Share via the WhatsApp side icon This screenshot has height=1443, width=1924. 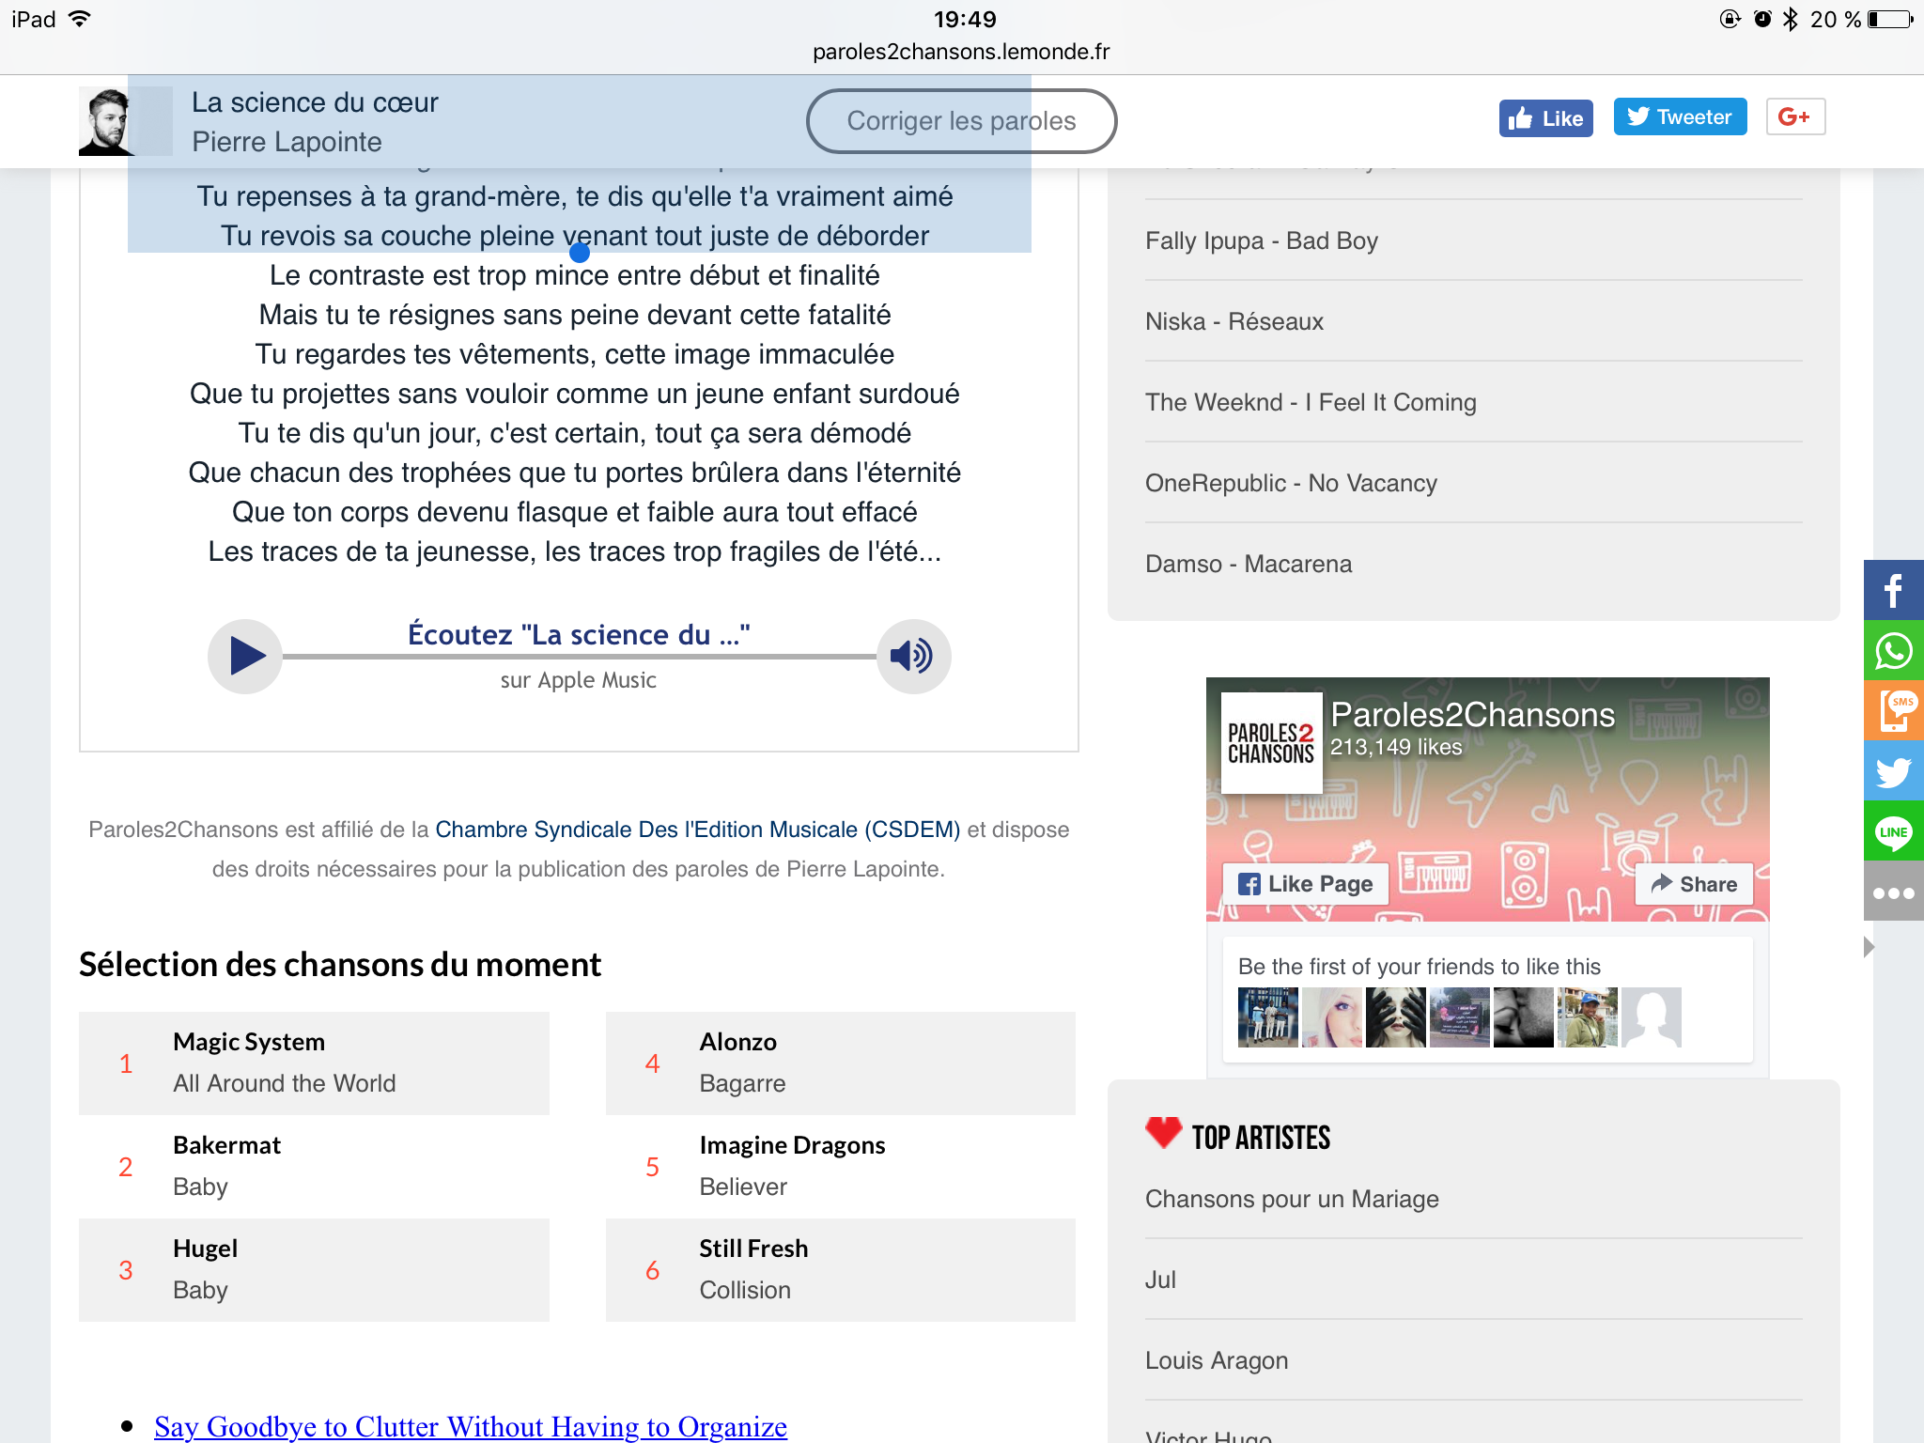click(x=1893, y=650)
